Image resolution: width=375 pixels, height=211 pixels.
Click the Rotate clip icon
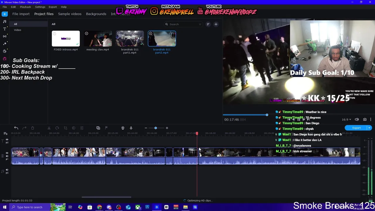57,128
